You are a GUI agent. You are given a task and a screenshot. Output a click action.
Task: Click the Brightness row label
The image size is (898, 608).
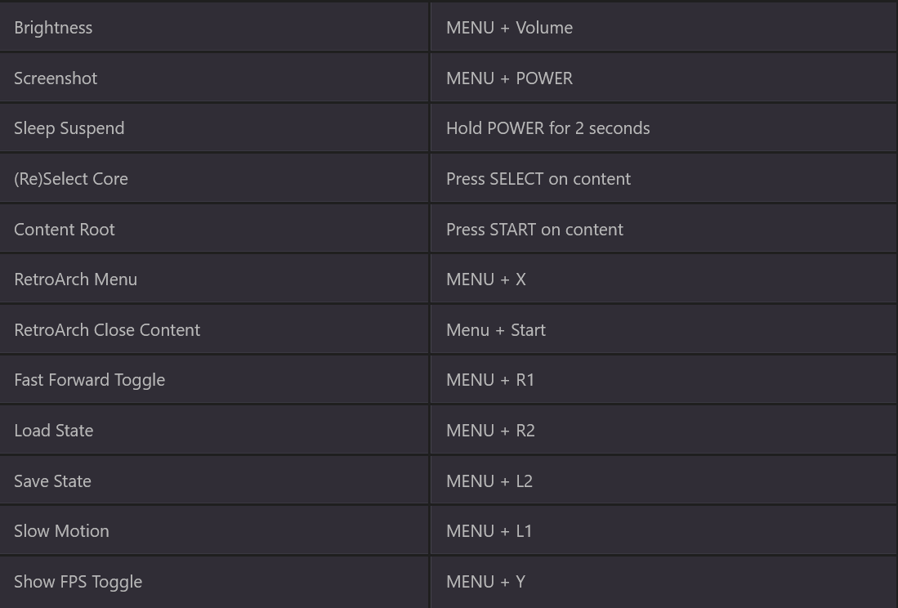(x=53, y=28)
